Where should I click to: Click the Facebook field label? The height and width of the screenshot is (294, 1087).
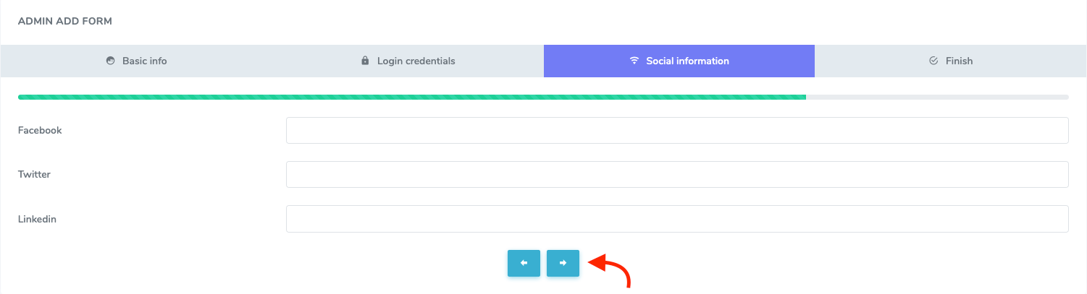(40, 131)
